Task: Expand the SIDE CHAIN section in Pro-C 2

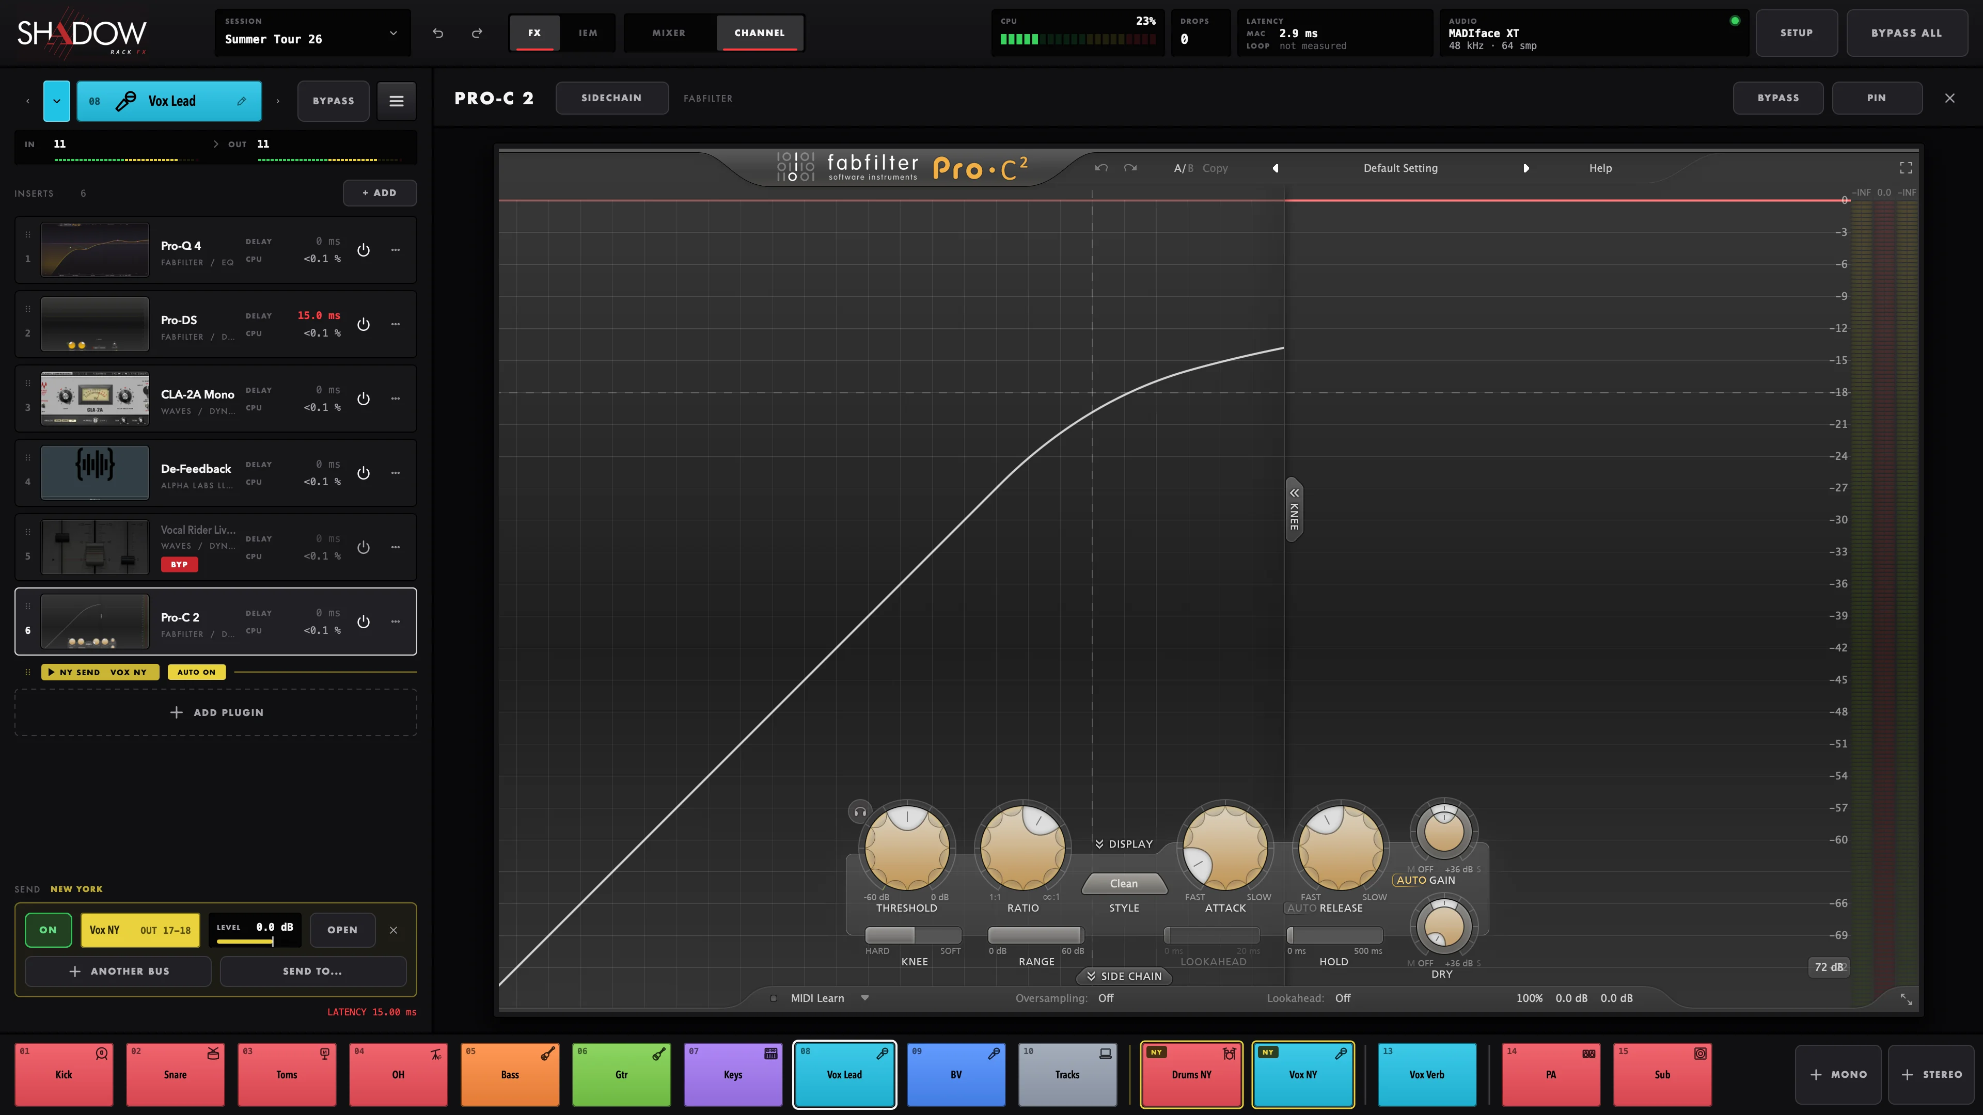Action: [1124, 977]
